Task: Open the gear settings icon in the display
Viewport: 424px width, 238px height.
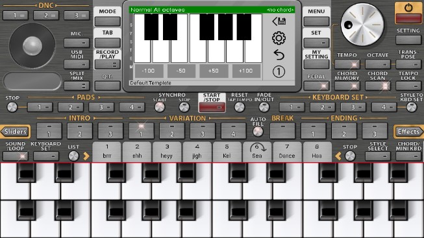Action: click(x=279, y=38)
